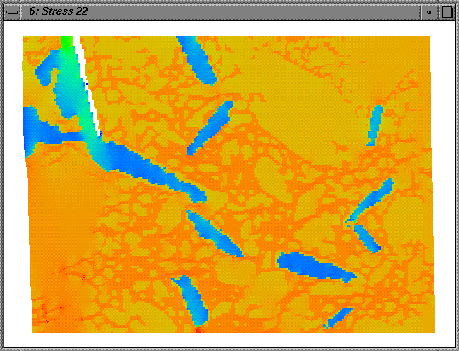Viewport: 459px width, 351px height.
Task: Maximize the Stress 22 window
Action: tap(447, 12)
